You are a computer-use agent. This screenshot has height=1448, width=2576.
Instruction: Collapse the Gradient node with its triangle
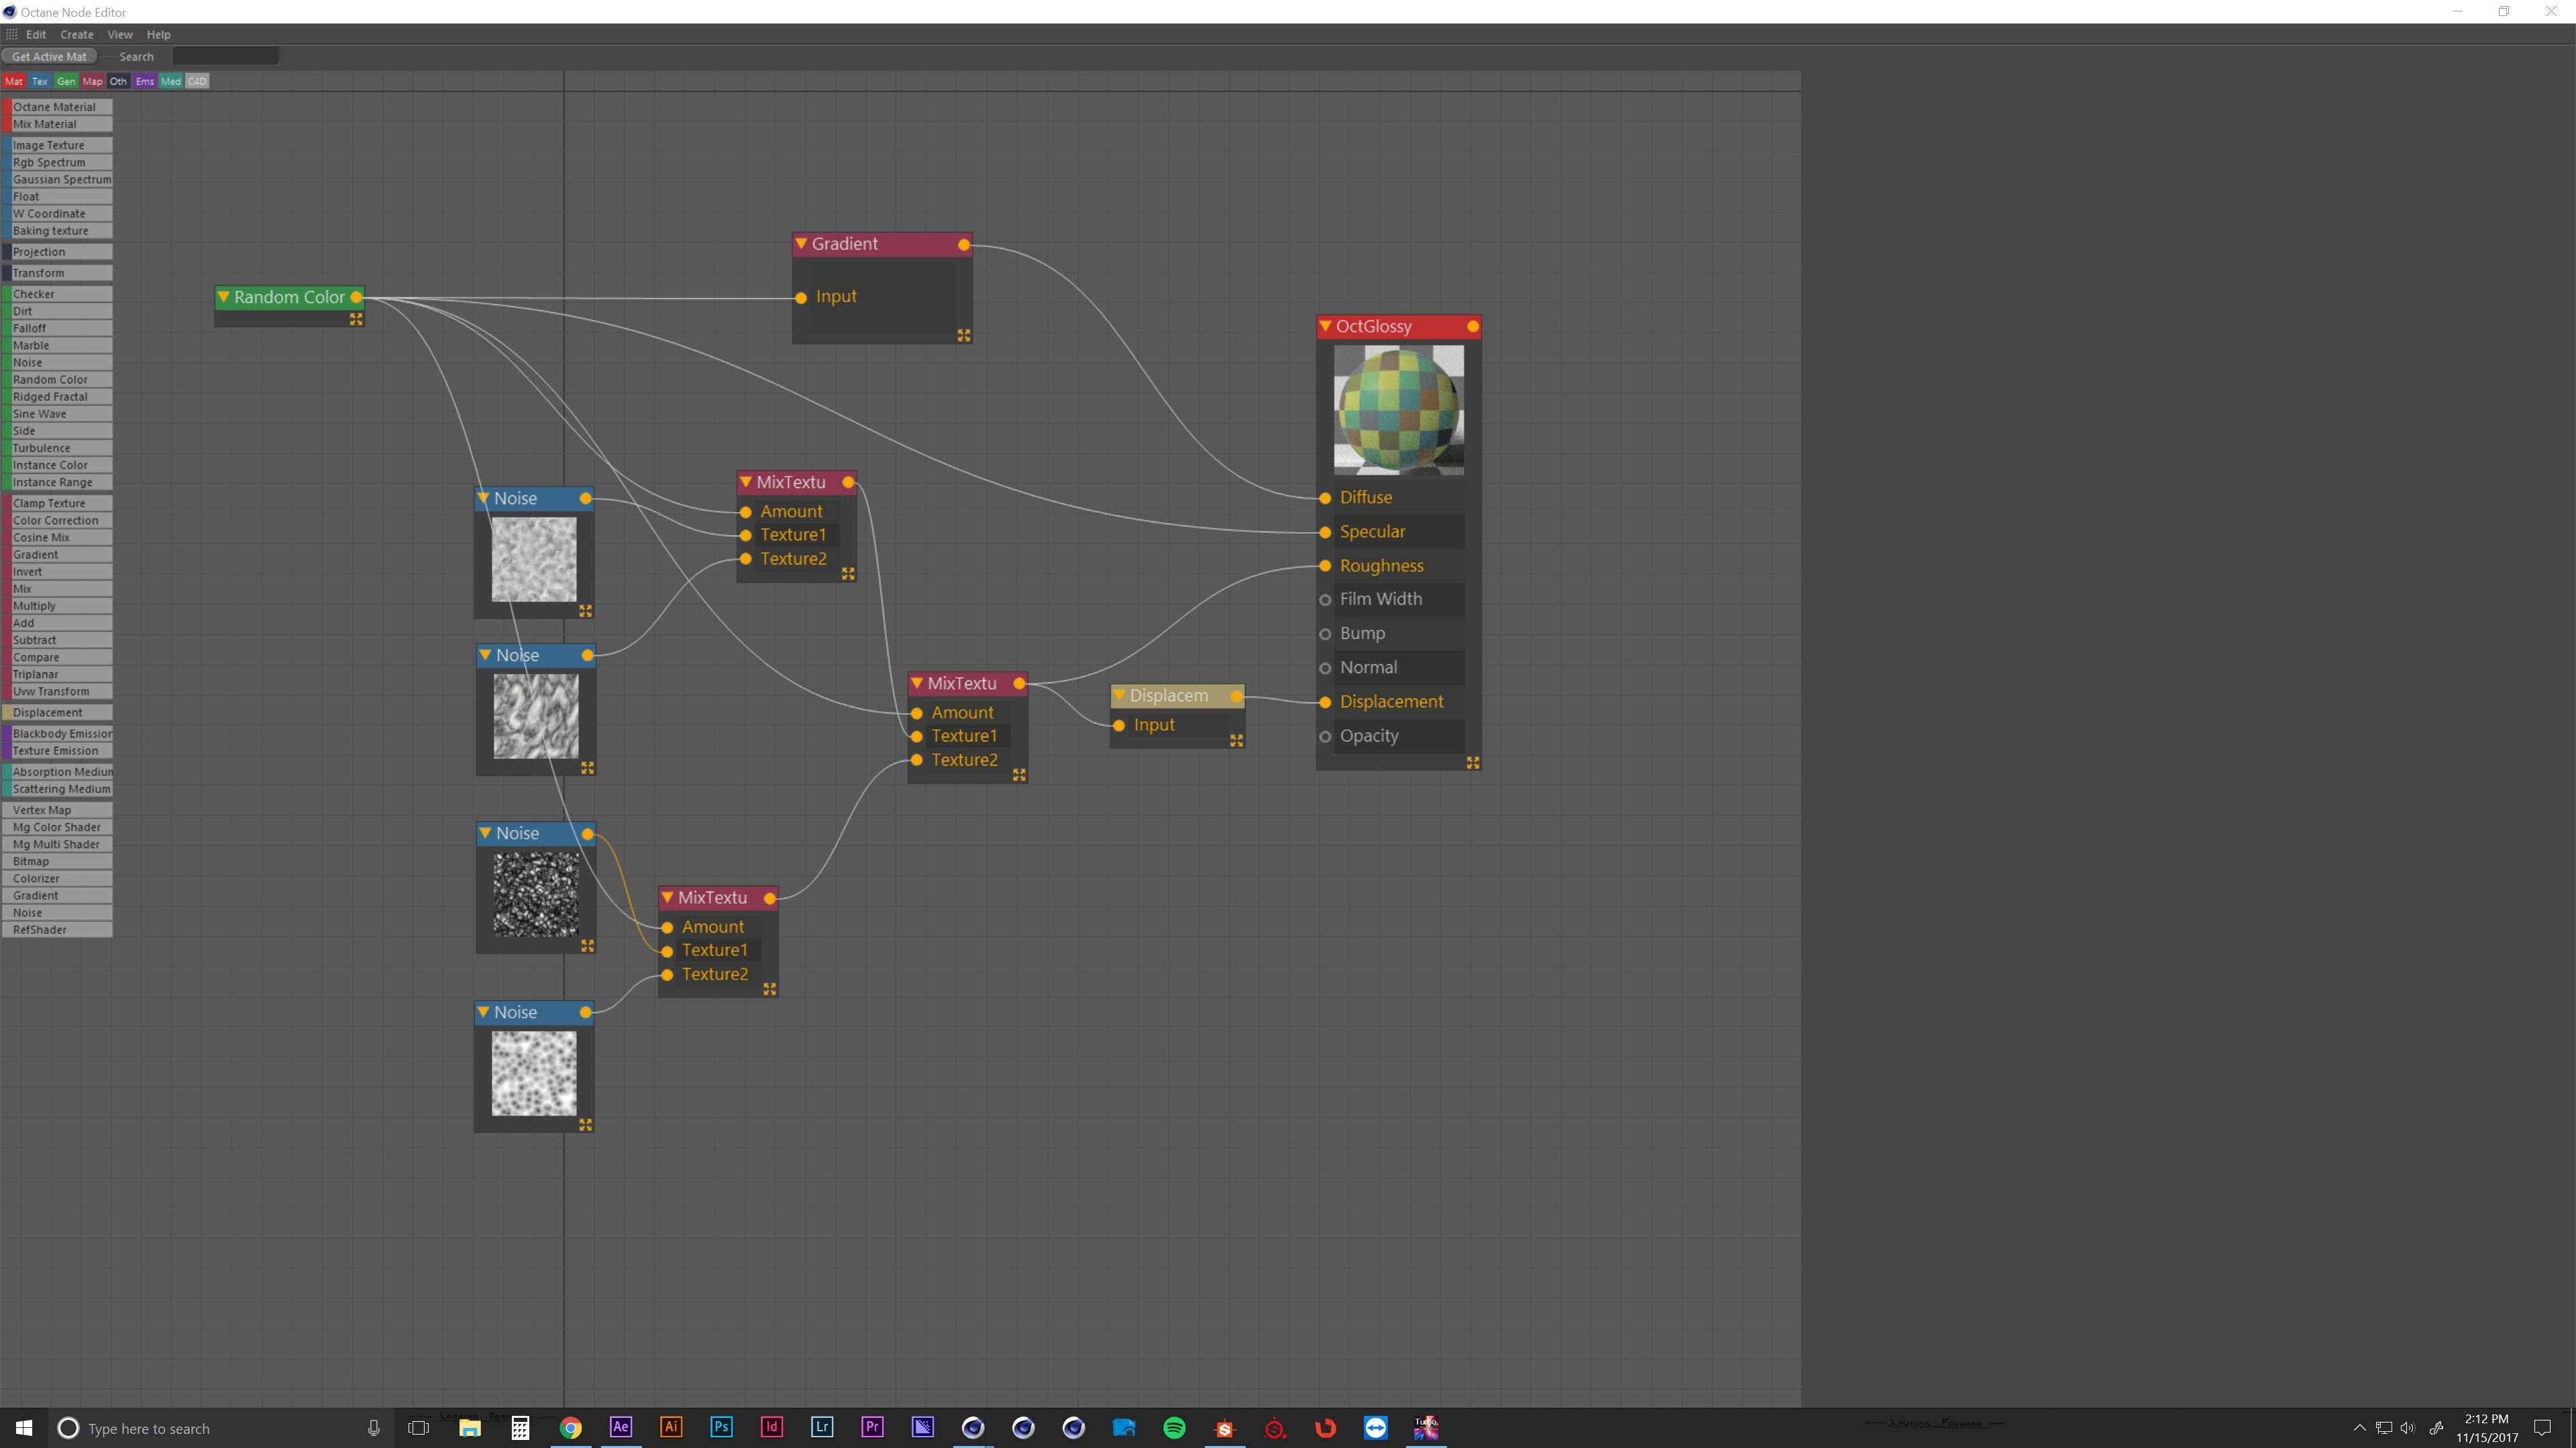tap(801, 244)
